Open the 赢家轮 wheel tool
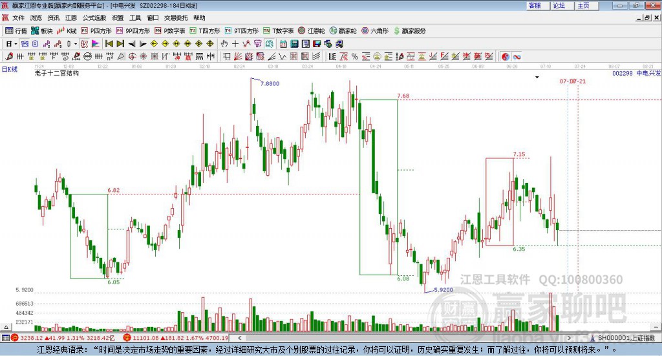 [343, 31]
